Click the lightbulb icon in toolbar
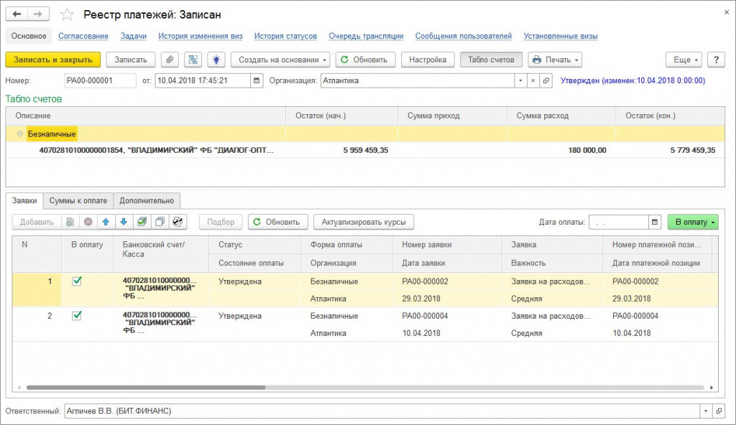The width and height of the screenshot is (736, 425). click(x=216, y=60)
